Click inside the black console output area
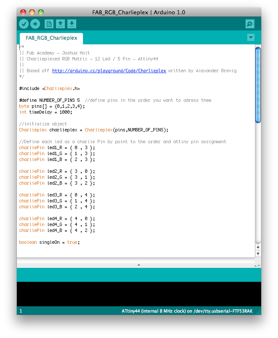The height and width of the screenshot is (338, 278). tap(139, 294)
